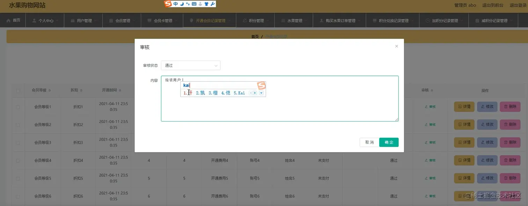Check the 会员等级3 row checkbox
This screenshot has height=206, width=528.
[x=18, y=143]
